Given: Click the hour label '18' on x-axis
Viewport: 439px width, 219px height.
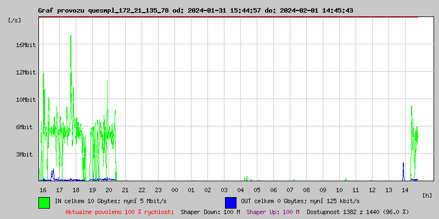Looking at the screenshot, I should pyautogui.click(x=76, y=190).
